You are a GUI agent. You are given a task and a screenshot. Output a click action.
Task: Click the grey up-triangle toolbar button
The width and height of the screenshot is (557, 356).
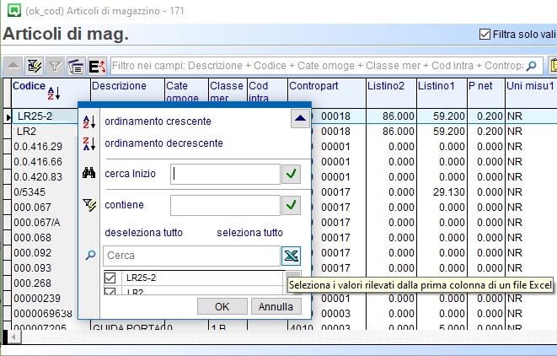tap(13, 66)
